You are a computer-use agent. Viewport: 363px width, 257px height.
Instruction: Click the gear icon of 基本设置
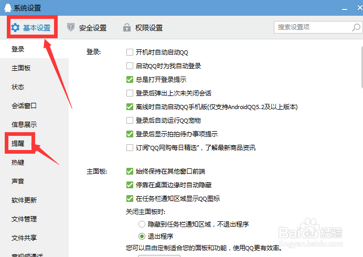(x=15, y=28)
